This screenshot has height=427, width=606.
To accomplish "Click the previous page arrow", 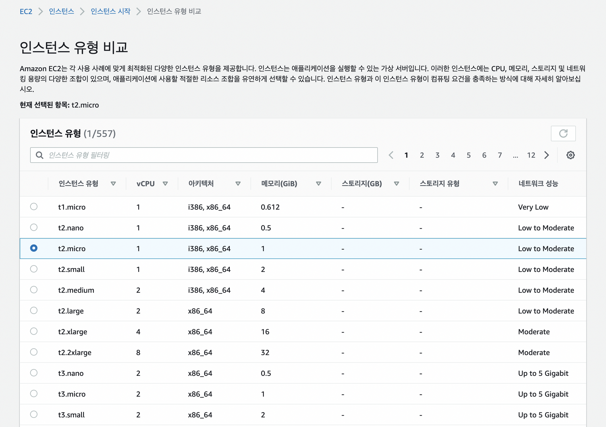I will pos(391,155).
